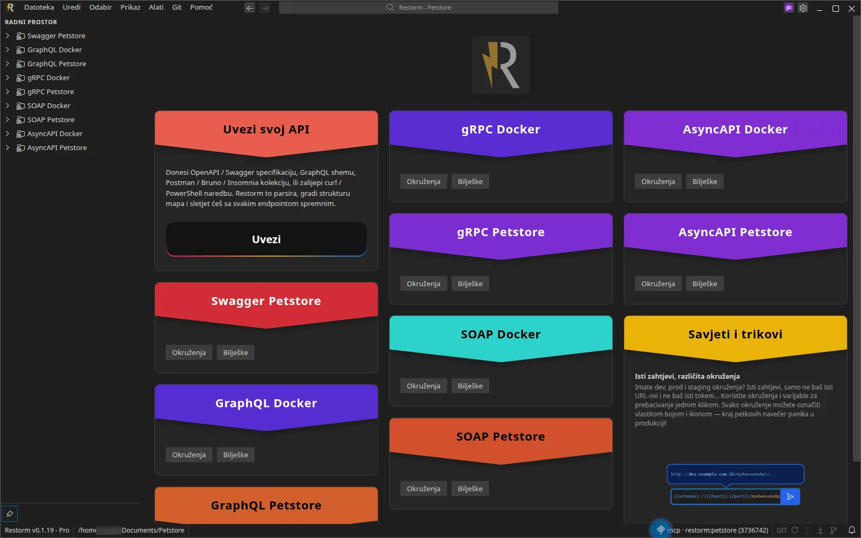Click the large Restorm logo above cards
This screenshot has width=861, height=538.
coord(501,65)
